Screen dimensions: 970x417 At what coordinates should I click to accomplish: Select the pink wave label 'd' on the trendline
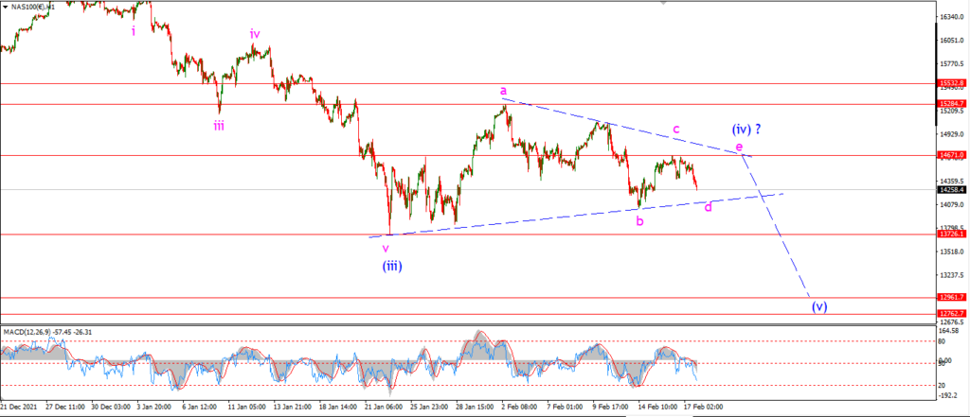709,207
